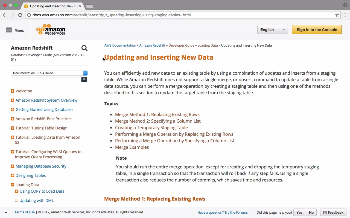Image resolution: width=350 pixels, height=218 pixels.
Task: Open Merge Method 2: Specifying a Column List
Action: pyautogui.click(x=158, y=121)
